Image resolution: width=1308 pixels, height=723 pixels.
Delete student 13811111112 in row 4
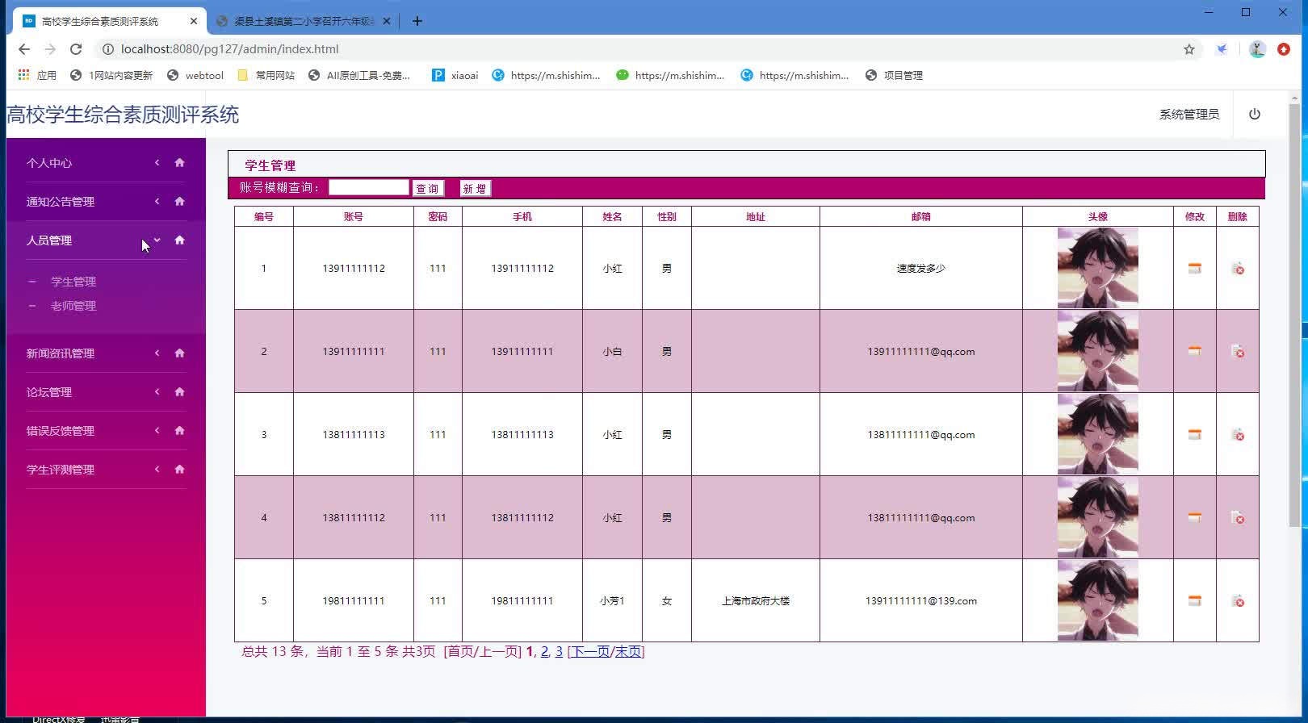pos(1237,518)
